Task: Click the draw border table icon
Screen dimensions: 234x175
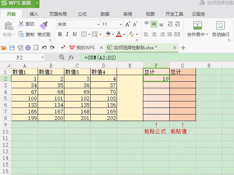Action: (95, 34)
